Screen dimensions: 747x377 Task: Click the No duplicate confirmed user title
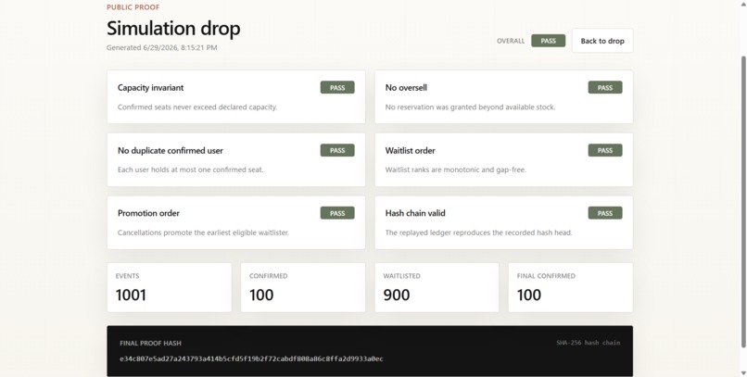[x=171, y=150]
